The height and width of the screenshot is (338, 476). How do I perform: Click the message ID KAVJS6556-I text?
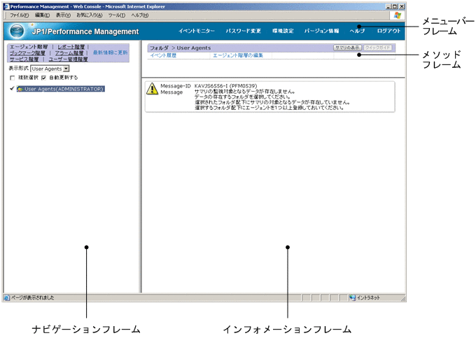tap(225, 86)
